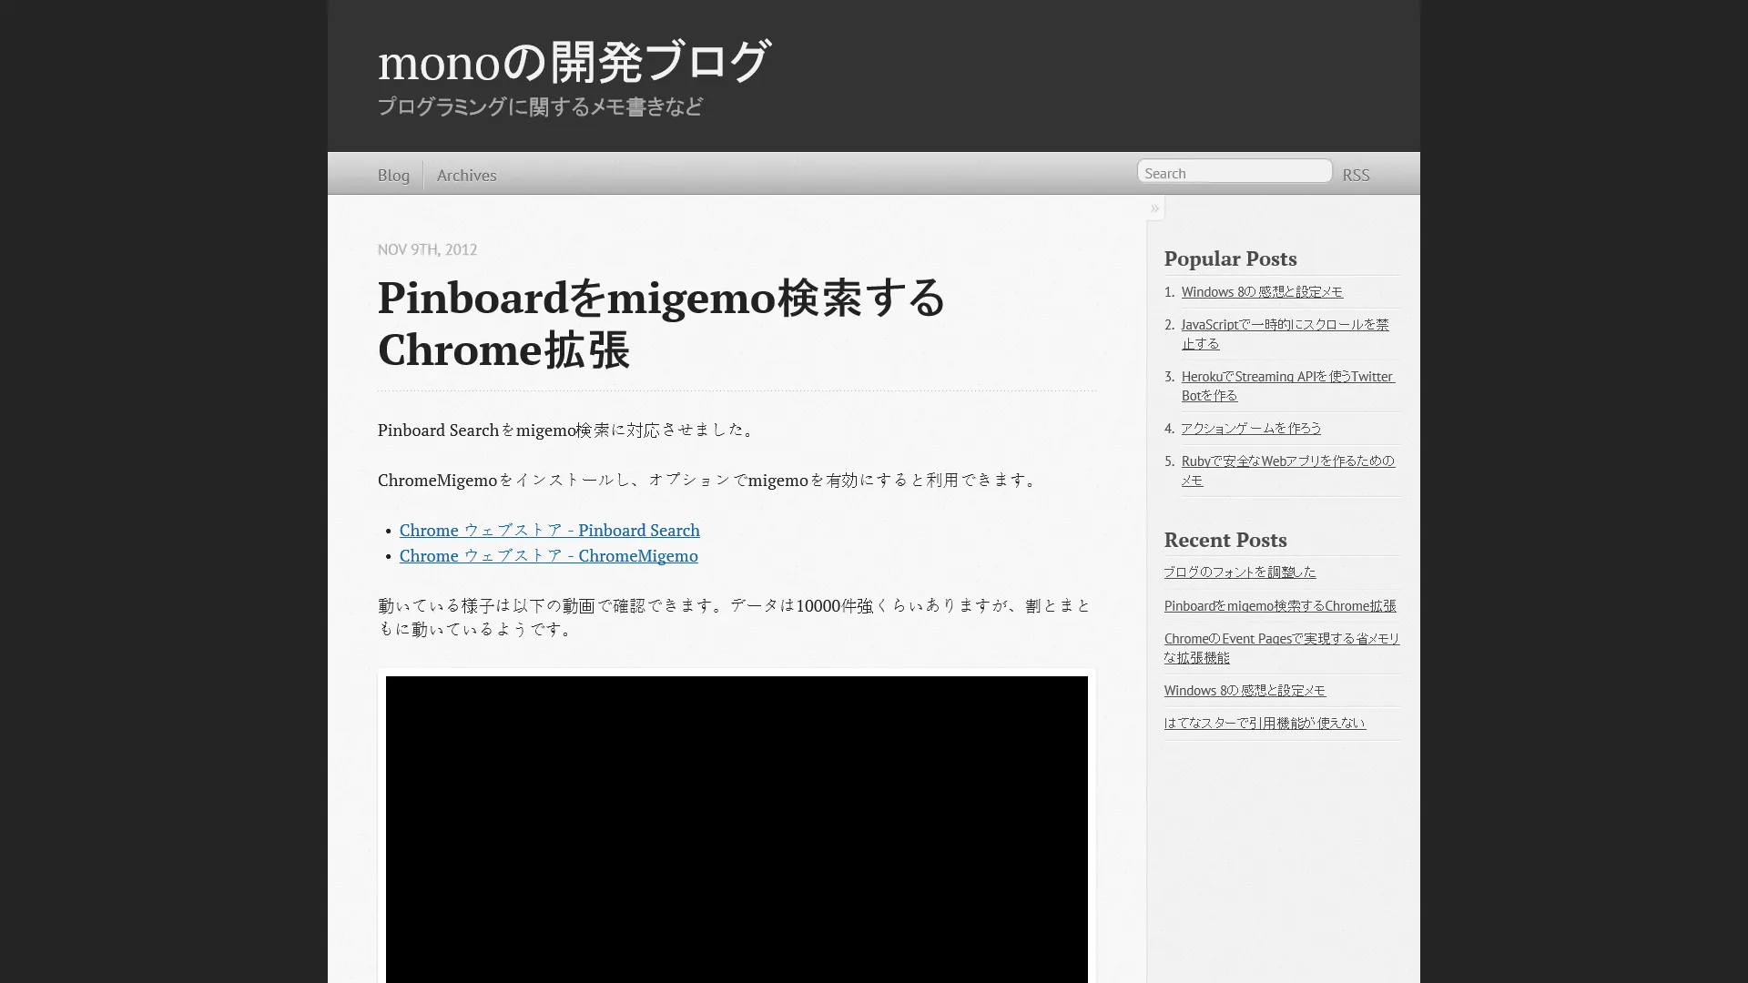This screenshot has height=983, width=1748.
Task: Open the Archives navigation tab
Action: pos(466,174)
